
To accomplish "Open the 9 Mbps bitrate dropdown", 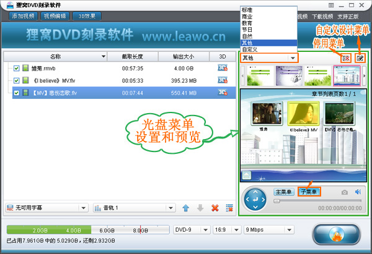I will click(x=269, y=230).
